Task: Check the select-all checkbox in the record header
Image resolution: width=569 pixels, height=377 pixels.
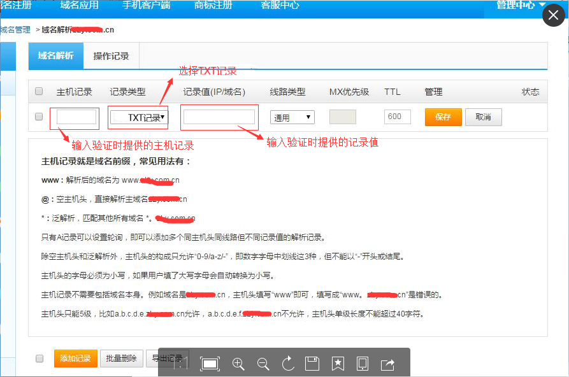Action: [x=38, y=91]
